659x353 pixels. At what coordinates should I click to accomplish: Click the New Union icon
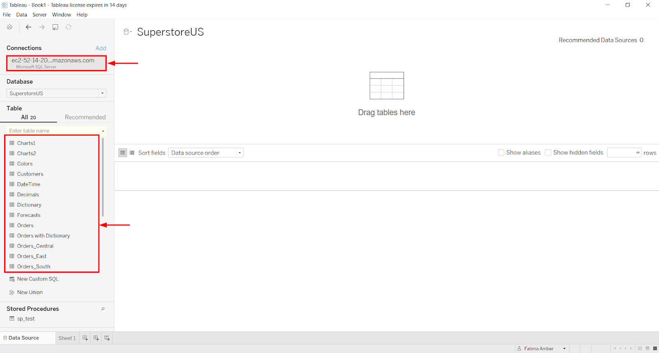[x=12, y=293]
